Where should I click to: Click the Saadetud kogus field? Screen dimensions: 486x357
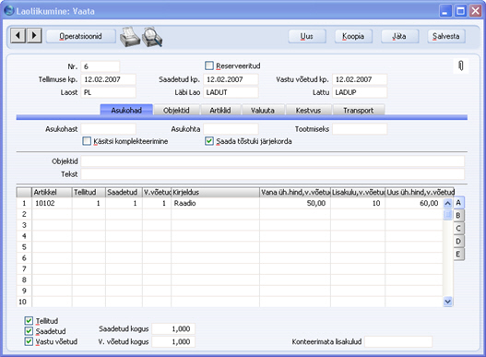(173, 328)
